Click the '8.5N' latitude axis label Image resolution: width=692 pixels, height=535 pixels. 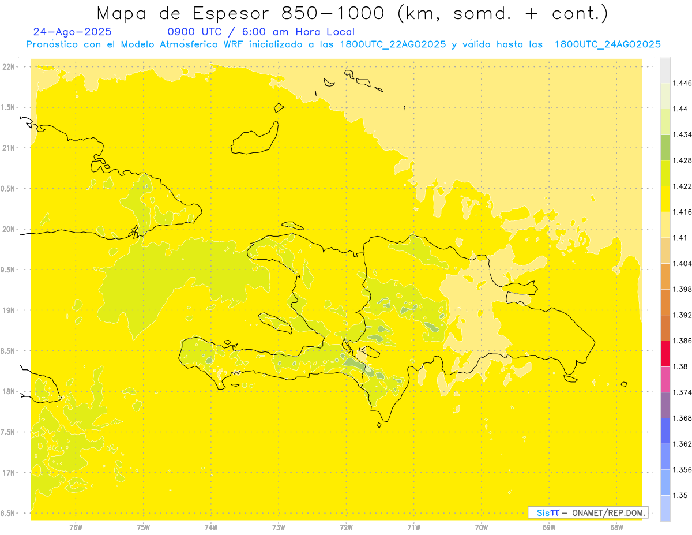9,351
